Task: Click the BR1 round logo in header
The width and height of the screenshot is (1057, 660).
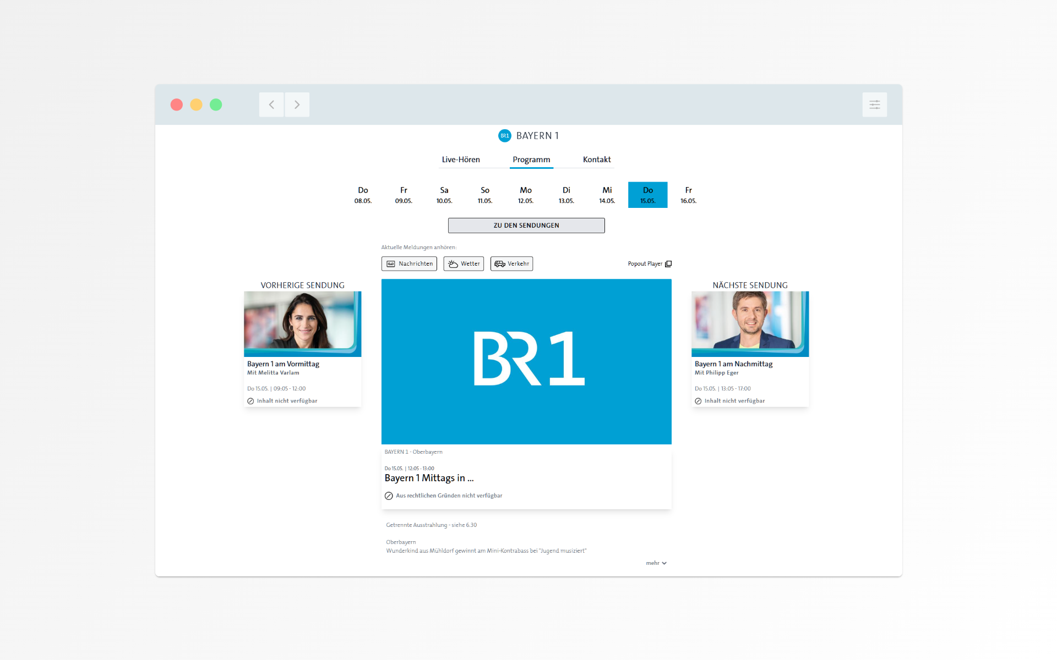Action: pos(504,136)
